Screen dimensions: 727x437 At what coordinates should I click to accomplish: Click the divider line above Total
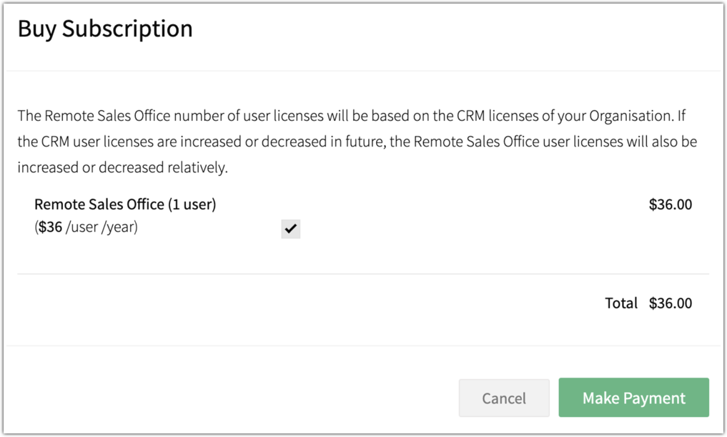(x=363, y=274)
